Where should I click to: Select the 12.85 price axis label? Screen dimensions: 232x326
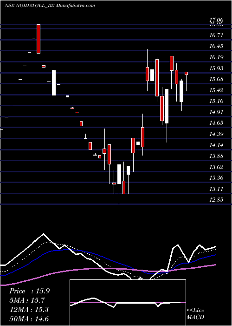tap(216, 200)
